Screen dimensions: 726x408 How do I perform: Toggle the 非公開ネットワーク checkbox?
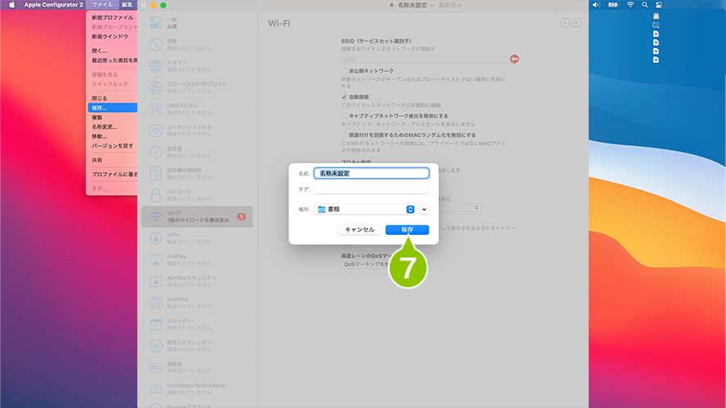[x=344, y=71]
